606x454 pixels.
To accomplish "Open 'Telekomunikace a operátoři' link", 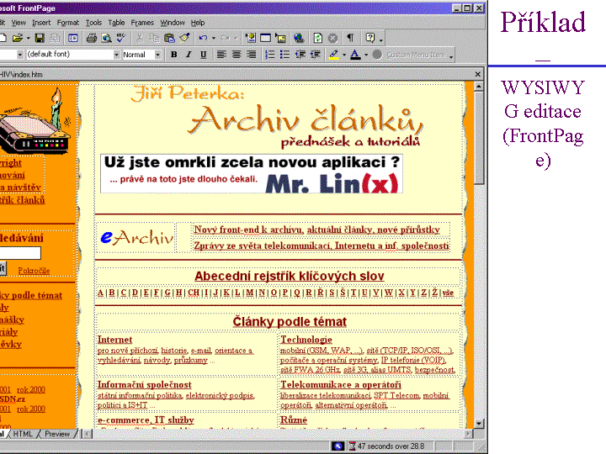I will (x=341, y=384).
